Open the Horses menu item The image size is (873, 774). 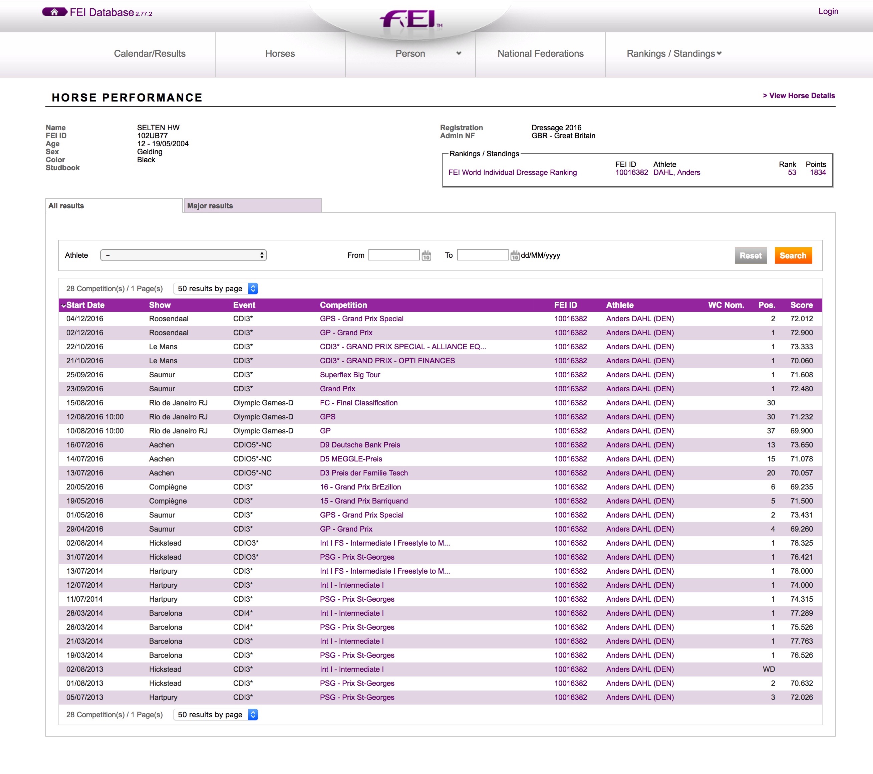tap(280, 53)
